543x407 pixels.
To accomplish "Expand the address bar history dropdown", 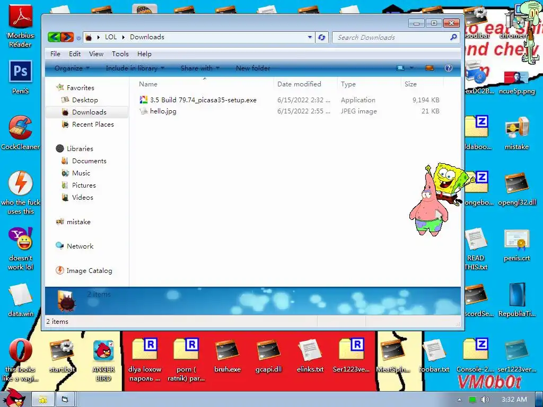I will pos(310,37).
